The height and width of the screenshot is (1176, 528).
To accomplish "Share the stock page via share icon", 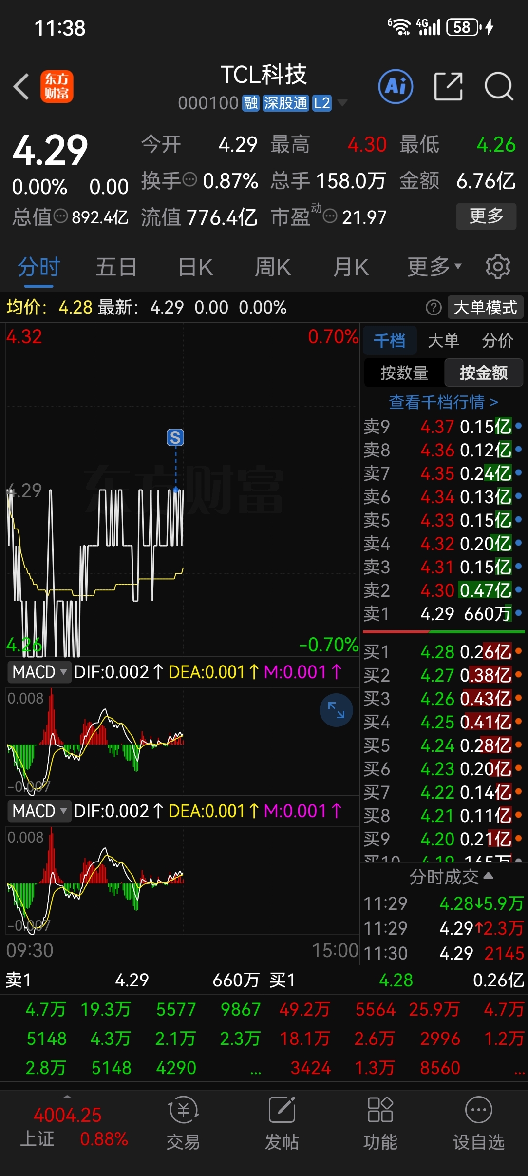I will pyautogui.click(x=448, y=86).
